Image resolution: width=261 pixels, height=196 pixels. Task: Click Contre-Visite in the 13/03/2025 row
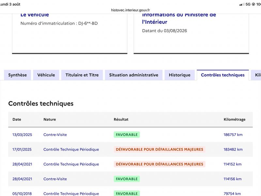[x=55, y=135]
